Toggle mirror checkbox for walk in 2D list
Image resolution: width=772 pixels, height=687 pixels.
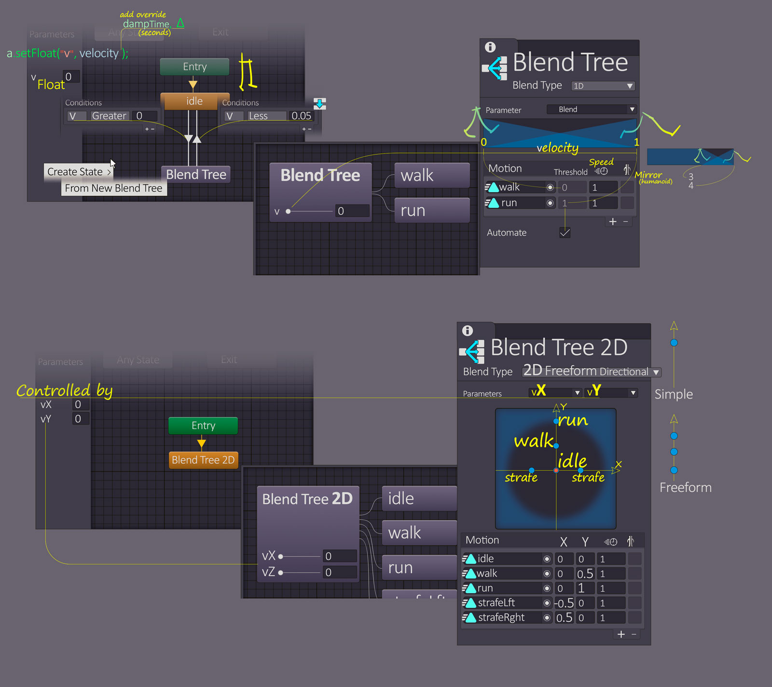point(635,574)
